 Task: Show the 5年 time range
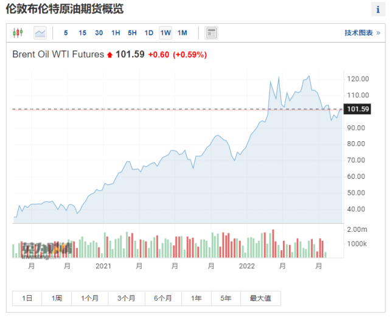click(226, 298)
